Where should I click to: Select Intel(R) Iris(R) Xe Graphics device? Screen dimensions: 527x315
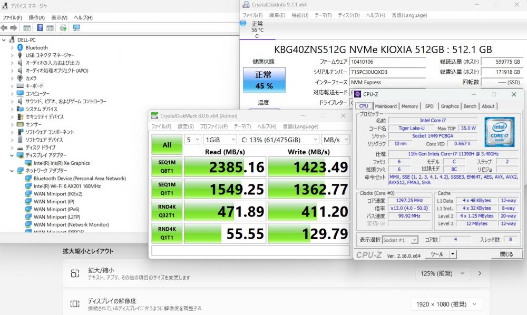pyautogui.click(x=61, y=163)
